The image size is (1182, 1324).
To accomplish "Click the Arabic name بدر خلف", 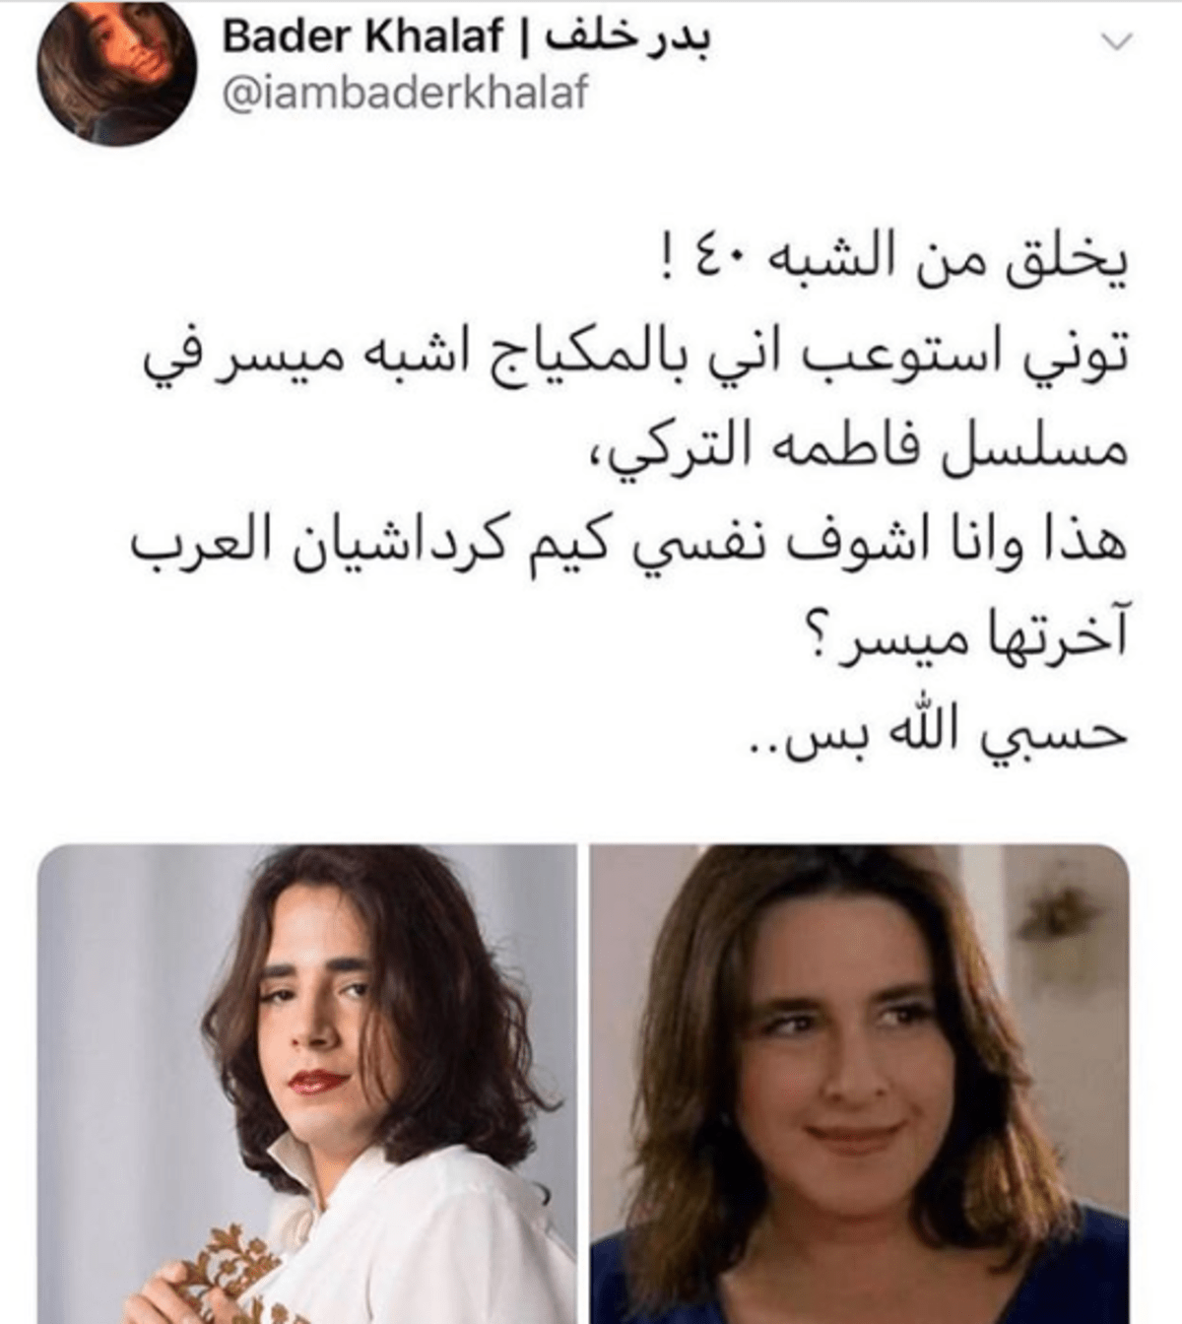I will (x=627, y=36).
